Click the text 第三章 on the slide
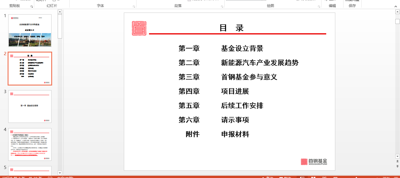The width and height of the screenshot is (400, 178). click(189, 77)
